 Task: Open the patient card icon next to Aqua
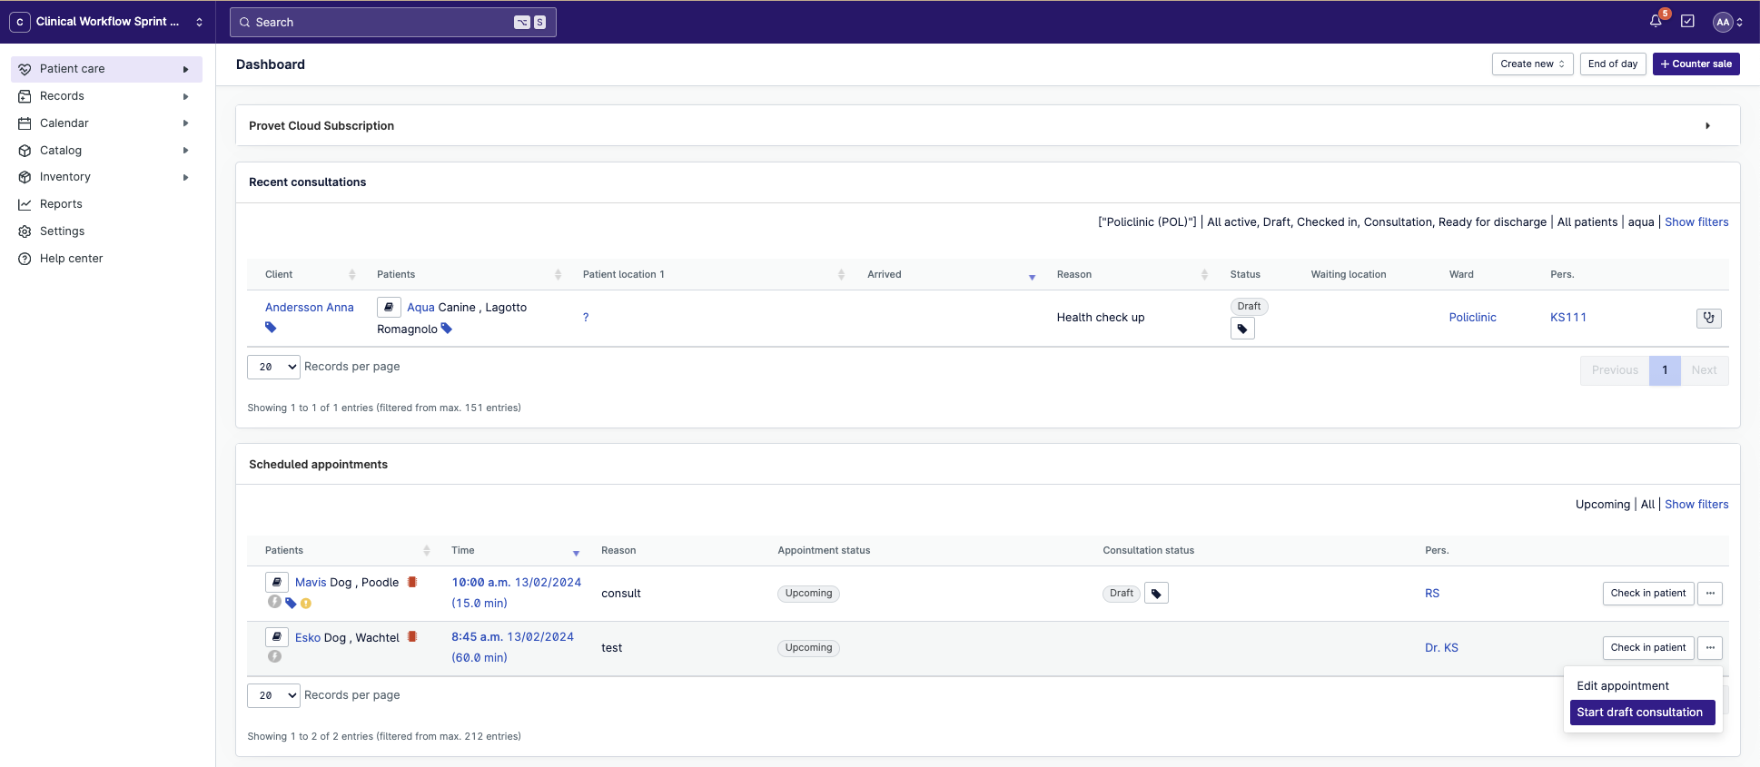pos(389,308)
